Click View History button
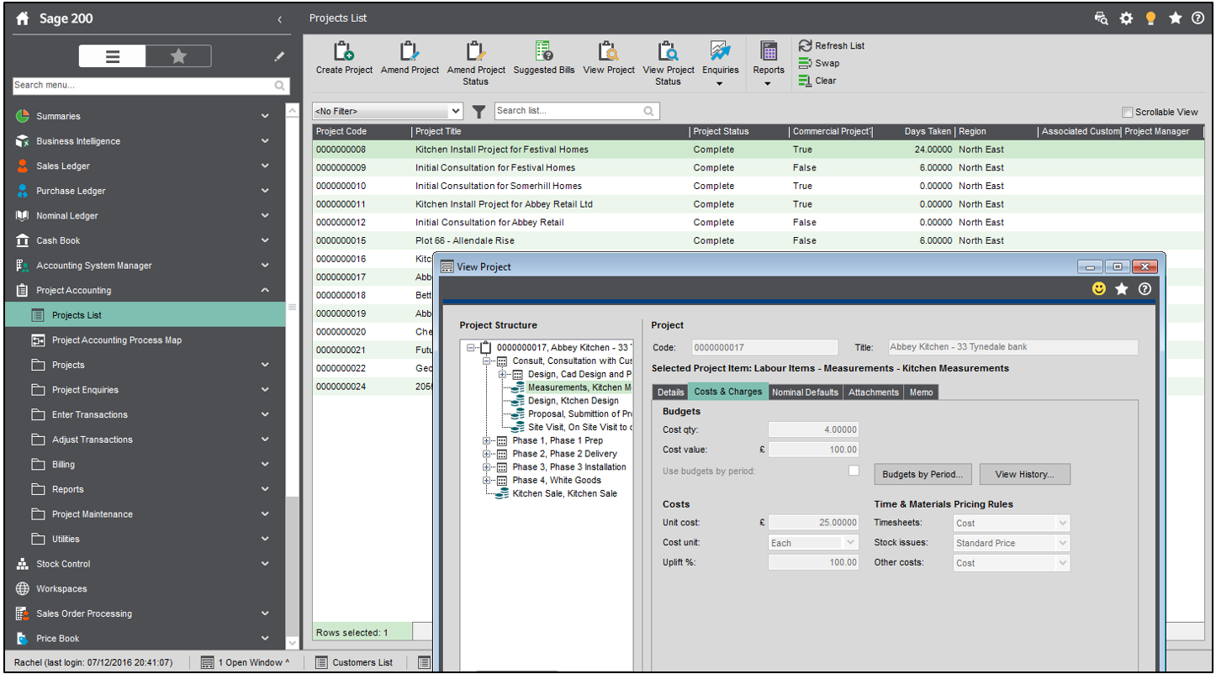 [x=1024, y=474]
